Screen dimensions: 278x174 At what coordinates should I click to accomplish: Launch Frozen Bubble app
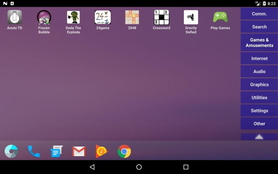44,18
